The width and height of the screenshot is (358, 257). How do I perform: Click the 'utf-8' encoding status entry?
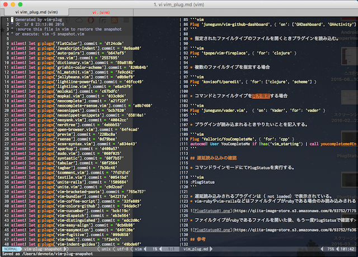point(123,249)
